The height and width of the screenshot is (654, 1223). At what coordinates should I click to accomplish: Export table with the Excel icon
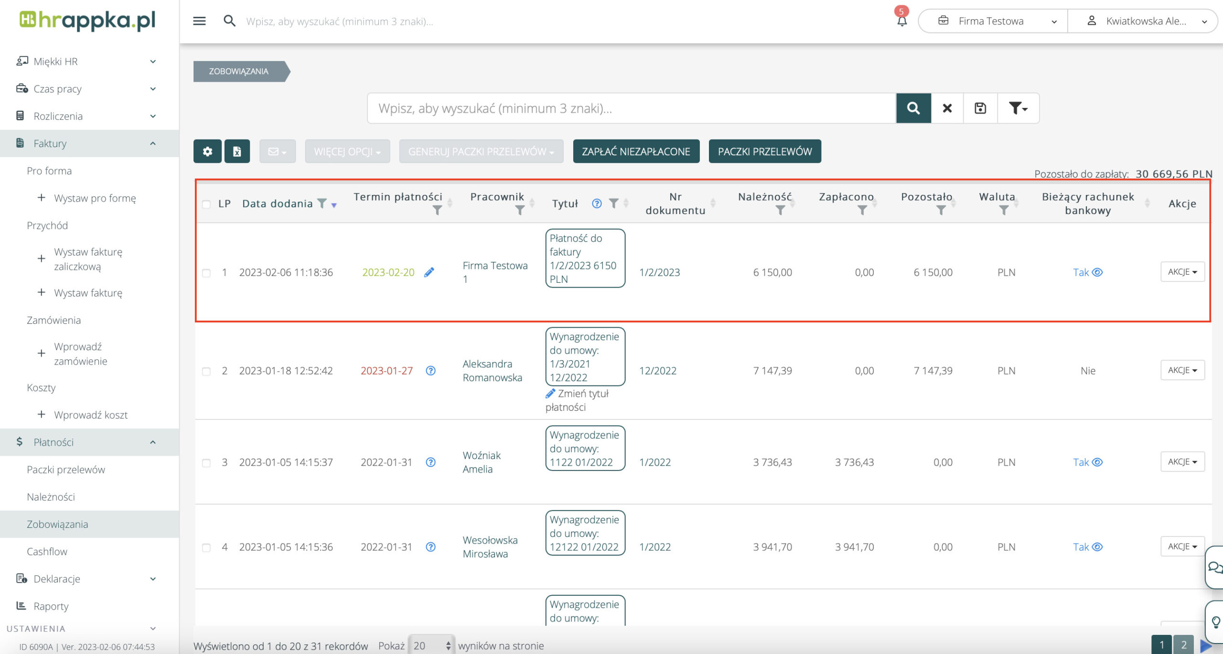[237, 151]
